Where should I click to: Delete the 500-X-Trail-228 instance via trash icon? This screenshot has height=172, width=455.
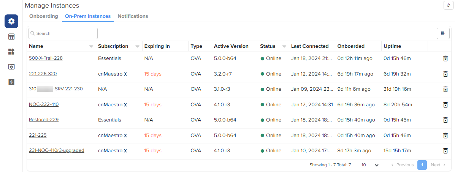(x=445, y=58)
